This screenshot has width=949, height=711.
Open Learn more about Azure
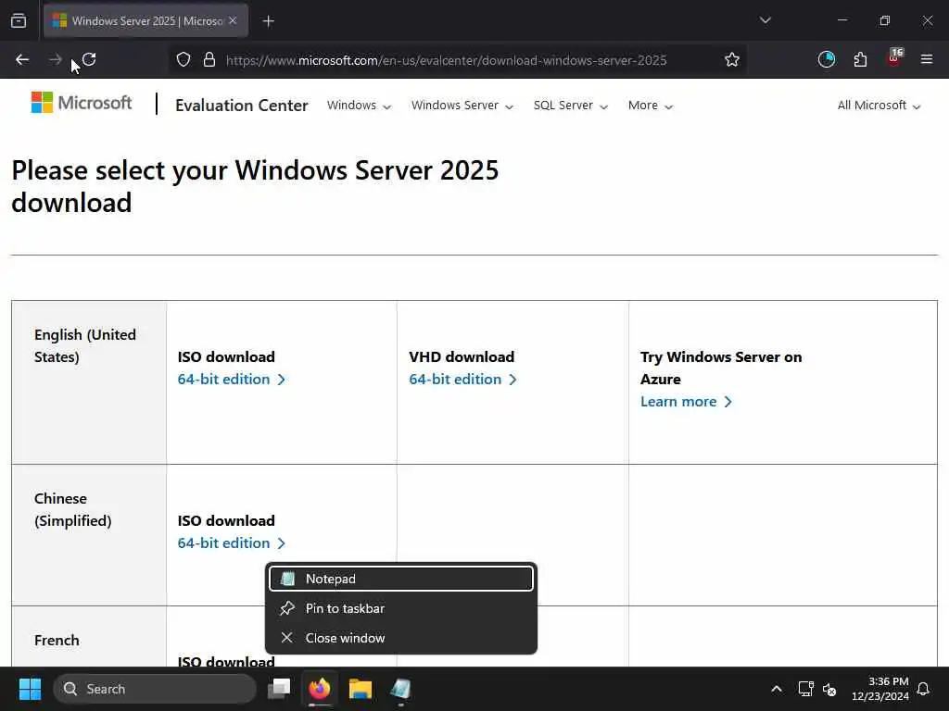[x=686, y=402]
